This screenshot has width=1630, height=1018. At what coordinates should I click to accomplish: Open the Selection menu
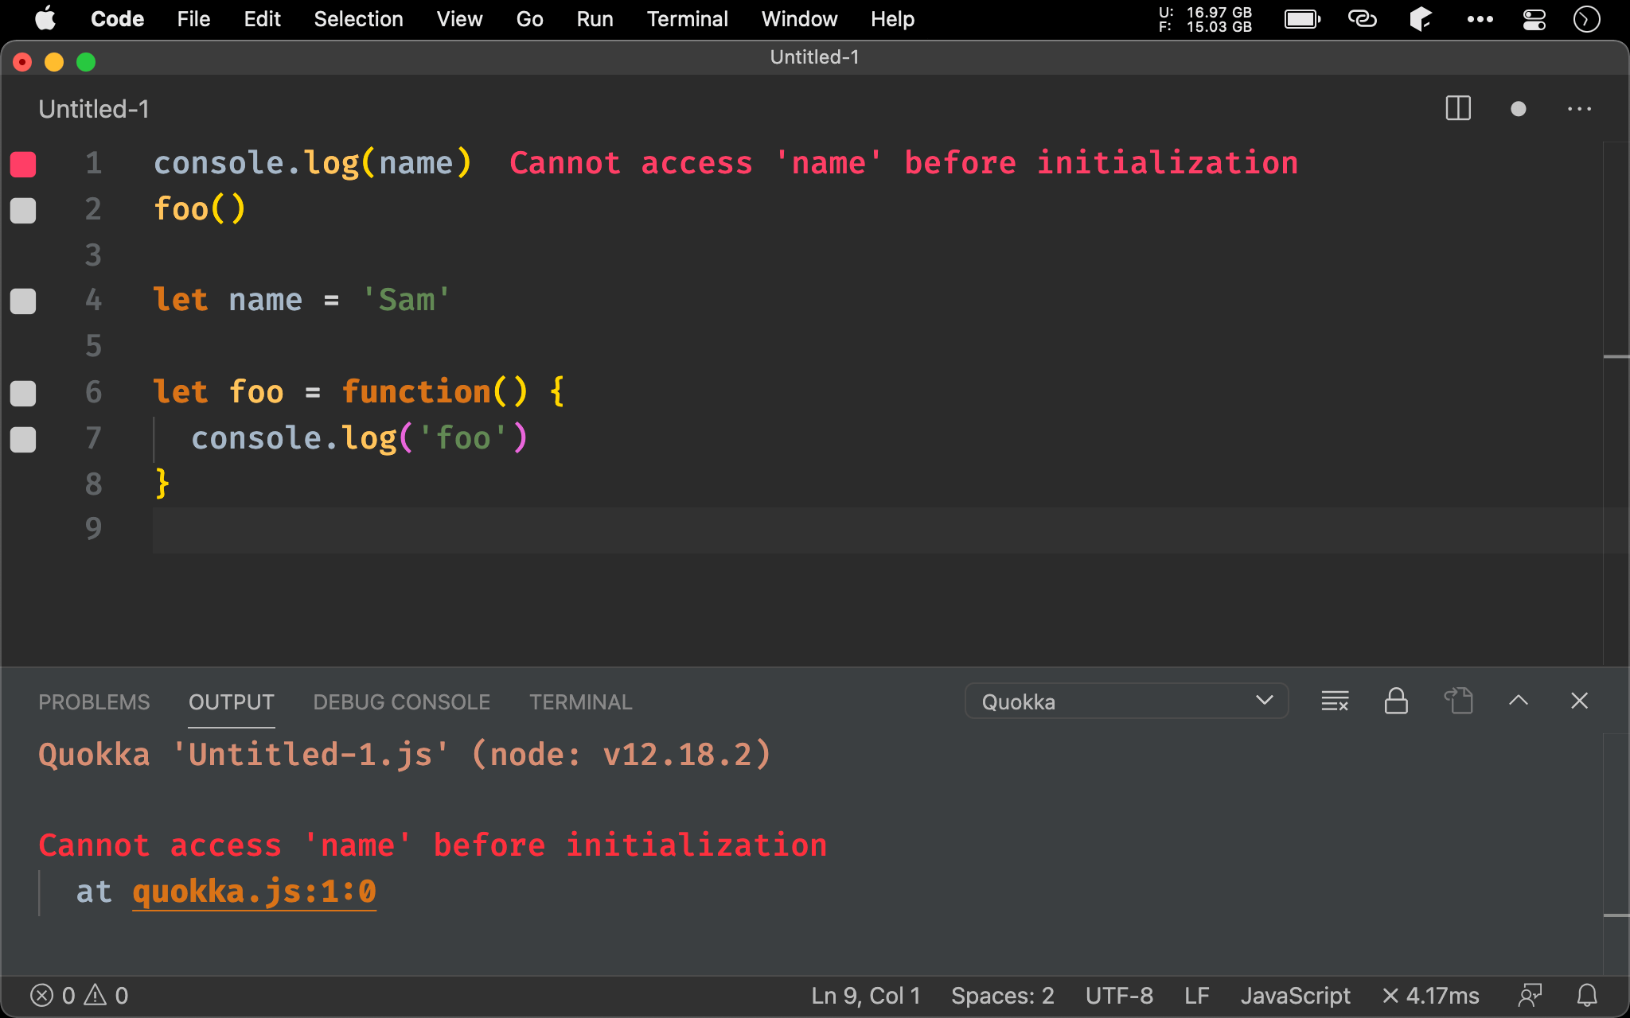coord(358,19)
